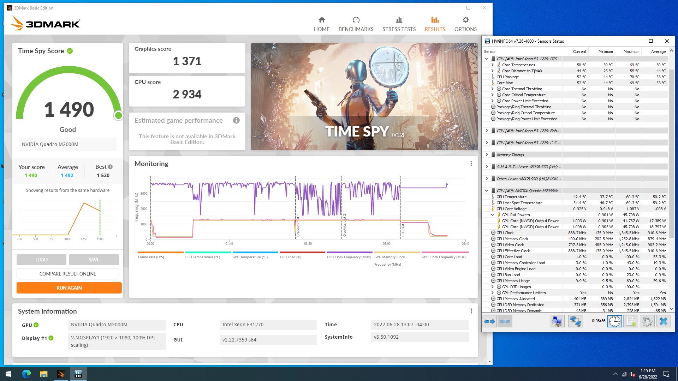This screenshot has height=381, width=678.
Task: Click the estimated game performance info icon
Action: pos(236,121)
